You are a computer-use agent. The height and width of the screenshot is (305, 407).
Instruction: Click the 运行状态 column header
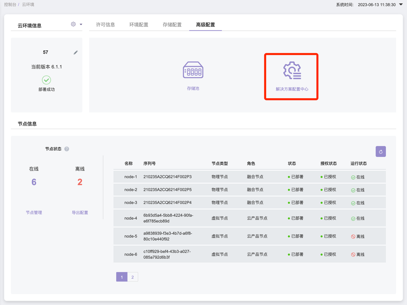(x=358, y=163)
